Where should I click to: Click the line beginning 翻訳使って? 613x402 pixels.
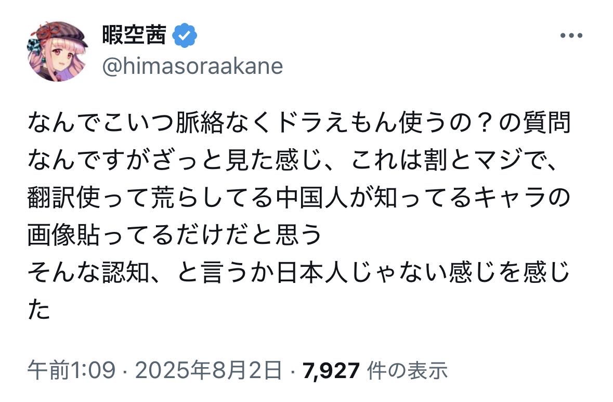[x=299, y=198]
